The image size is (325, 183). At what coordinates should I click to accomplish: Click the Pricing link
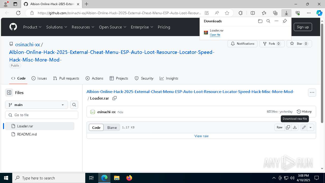(164, 27)
